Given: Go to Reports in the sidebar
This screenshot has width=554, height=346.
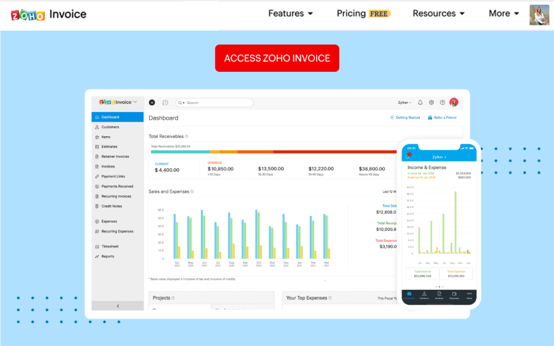Looking at the screenshot, I should (x=108, y=256).
